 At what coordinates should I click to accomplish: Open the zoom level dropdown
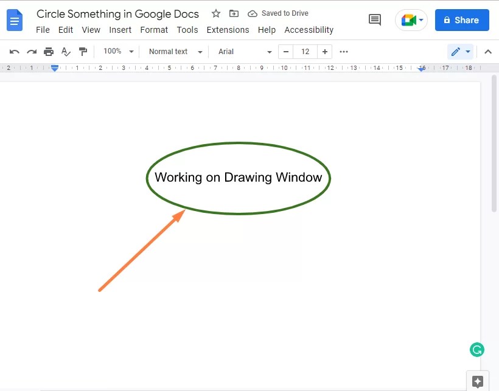tap(117, 52)
